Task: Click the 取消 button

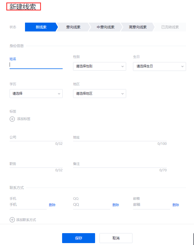Action: pyautogui.click(x=116, y=238)
